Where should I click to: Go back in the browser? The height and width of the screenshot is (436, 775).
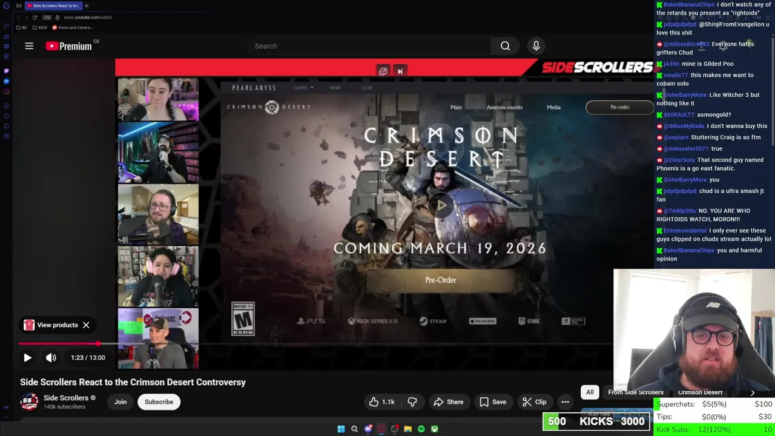18,18
